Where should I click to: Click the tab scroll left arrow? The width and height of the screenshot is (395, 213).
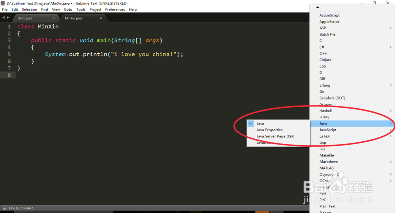[x=3, y=18]
